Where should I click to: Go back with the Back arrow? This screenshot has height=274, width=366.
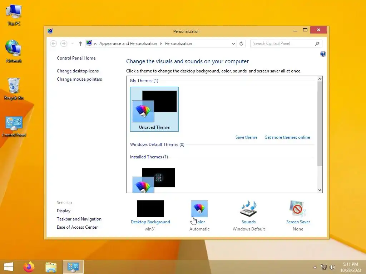pyautogui.click(x=54, y=44)
